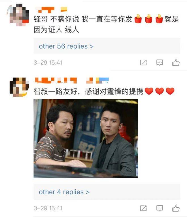Tap the share icon under the second comment

(143, 208)
